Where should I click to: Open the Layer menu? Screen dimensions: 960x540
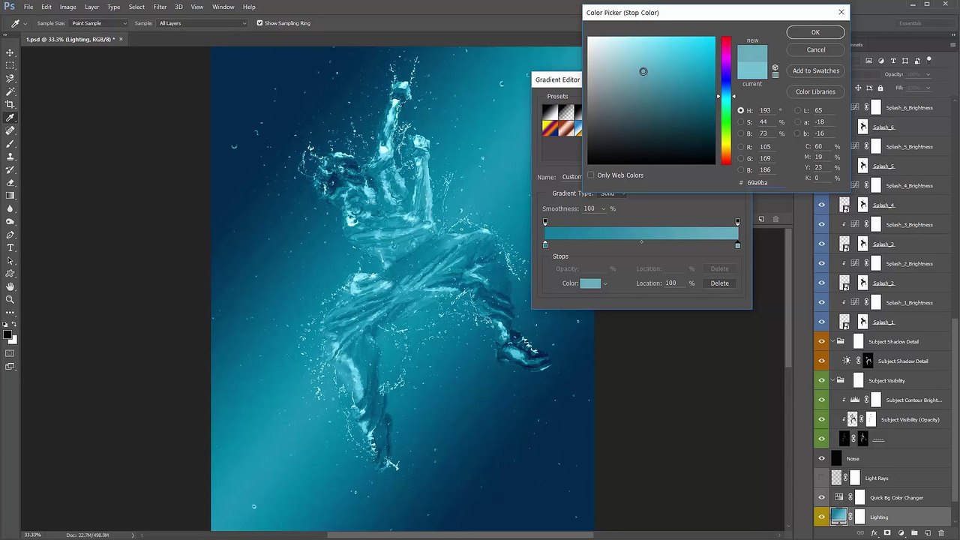[x=91, y=7]
